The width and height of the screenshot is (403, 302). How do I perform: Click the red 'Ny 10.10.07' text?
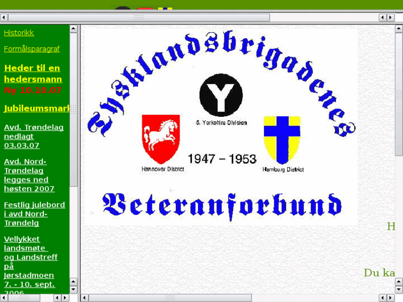coord(33,90)
